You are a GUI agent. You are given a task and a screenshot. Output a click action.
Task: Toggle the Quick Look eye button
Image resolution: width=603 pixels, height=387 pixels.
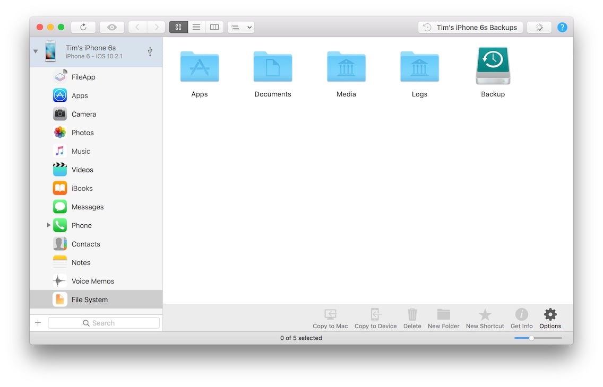[112, 27]
